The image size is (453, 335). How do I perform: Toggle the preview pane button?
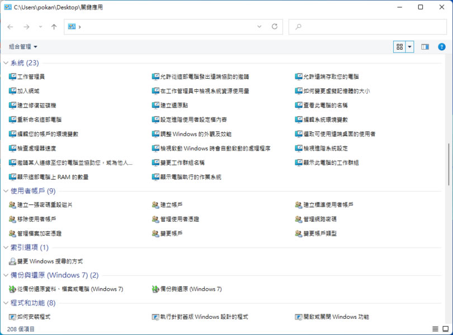point(425,47)
